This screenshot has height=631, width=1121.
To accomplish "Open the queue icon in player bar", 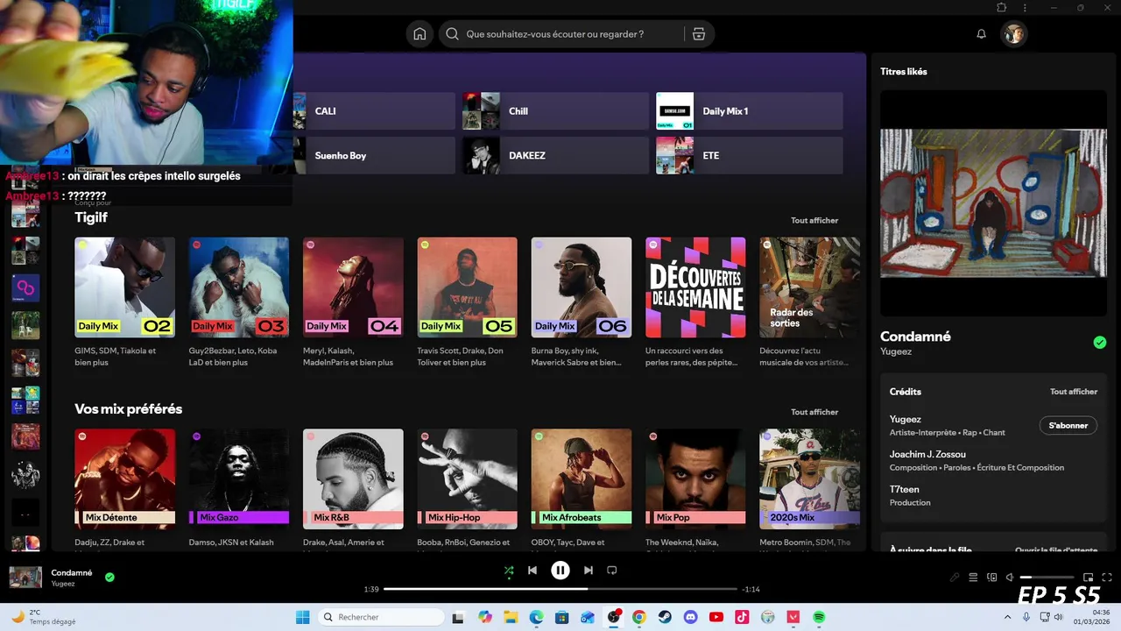I will point(973,578).
